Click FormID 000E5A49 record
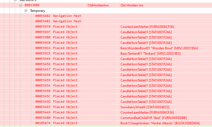The width and height of the screenshot is (212, 127). coord(43,59)
